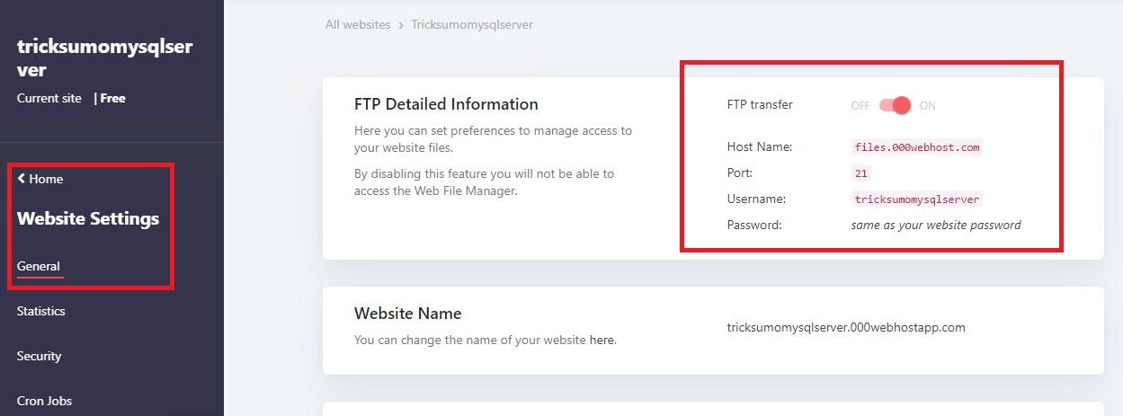Click the "here" link to rename website
1123x416 pixels.
[x=602, y=341]
